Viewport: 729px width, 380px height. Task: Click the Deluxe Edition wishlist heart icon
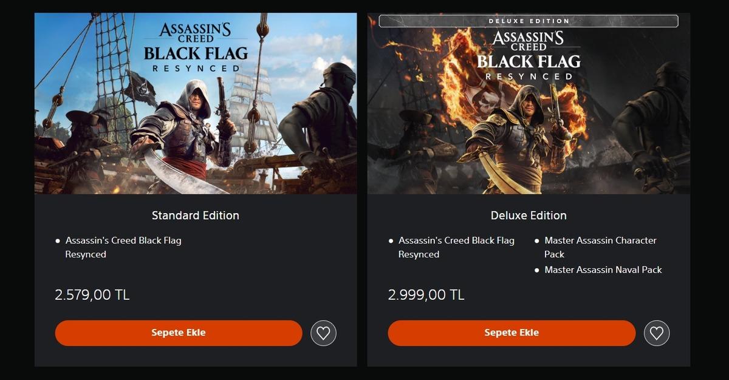click(x=656, y=333)
